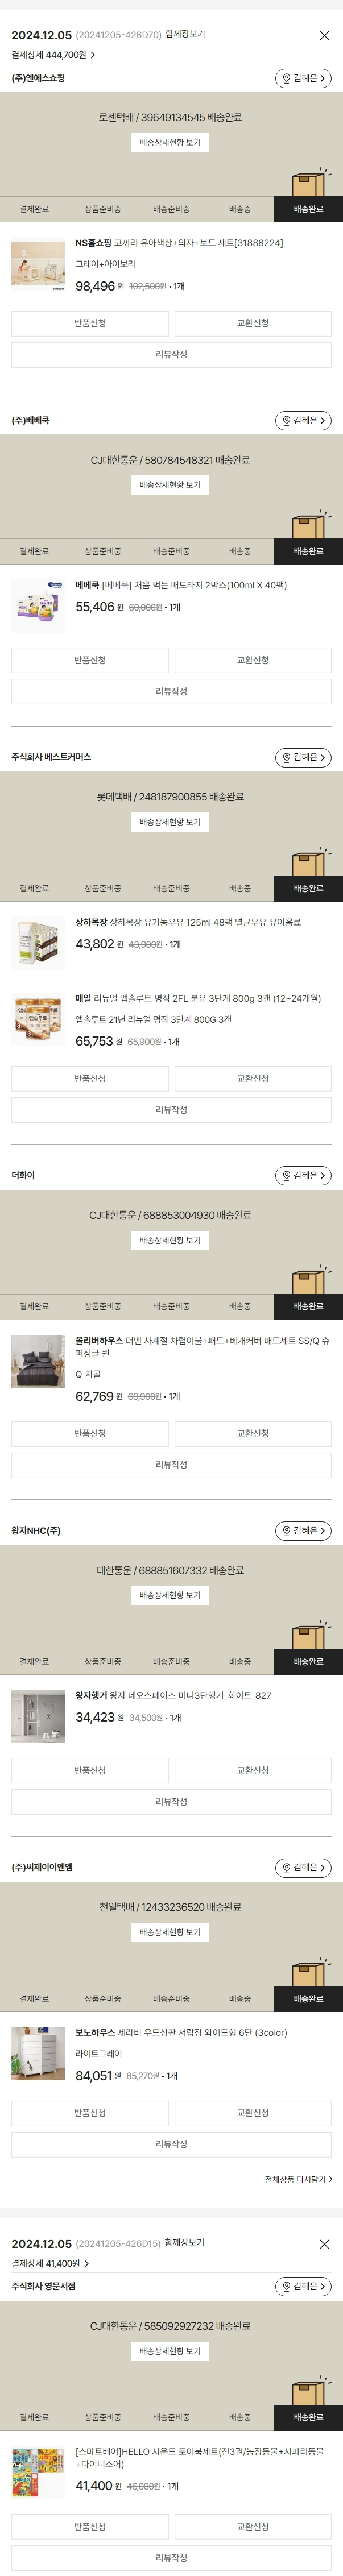The height and width of the screenshot is (2576, 343).
Task: Open 김혜은 address pin for 더화이
Action: [x=303, y=1176]
